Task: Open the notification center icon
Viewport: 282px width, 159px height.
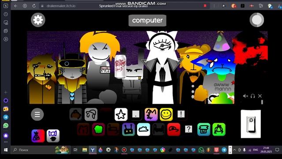Action: [x=277, y=150]
